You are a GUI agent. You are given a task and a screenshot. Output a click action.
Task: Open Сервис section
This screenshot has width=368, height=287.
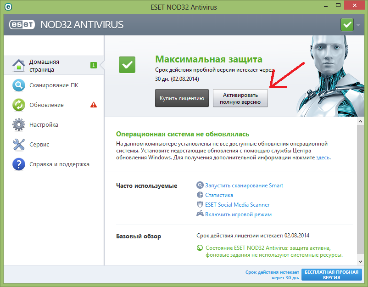click(x=54, y=145)
